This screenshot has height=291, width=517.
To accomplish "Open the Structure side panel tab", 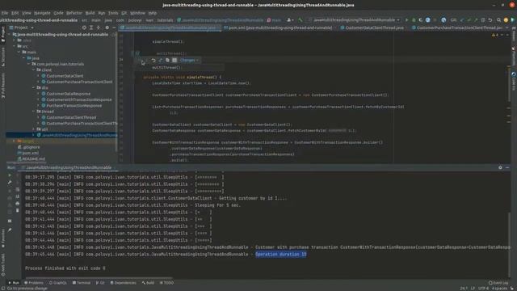I will (3, 57).
